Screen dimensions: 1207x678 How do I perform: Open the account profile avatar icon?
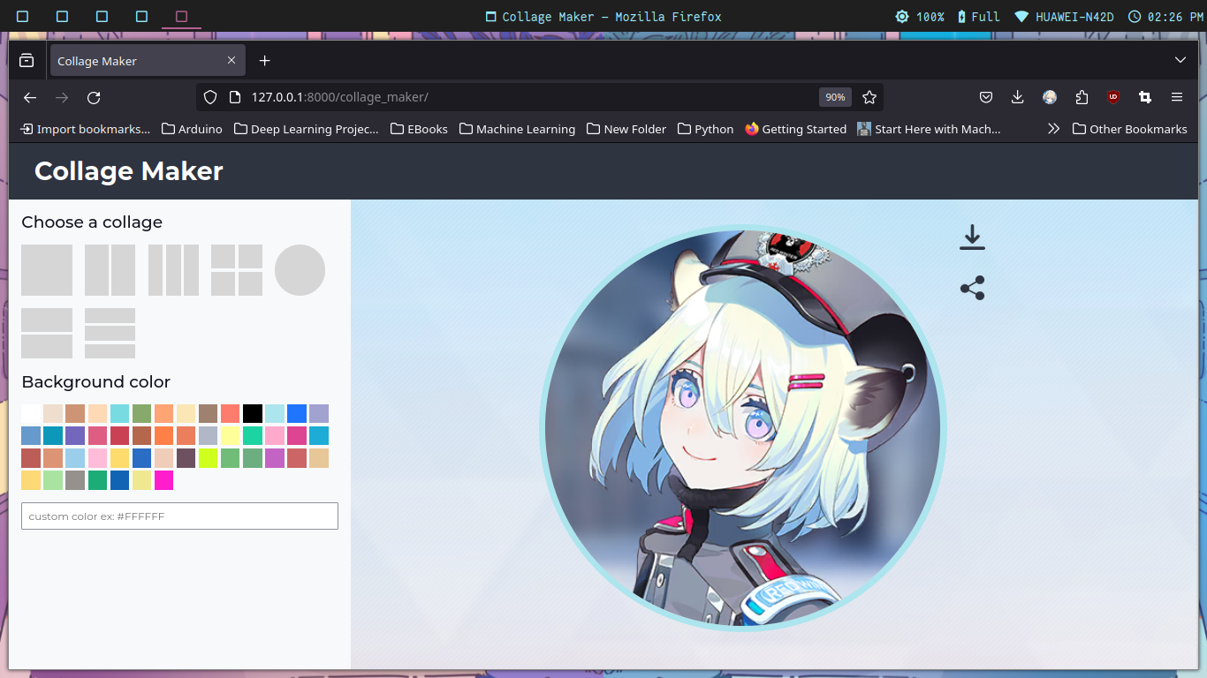[1050, 97]
